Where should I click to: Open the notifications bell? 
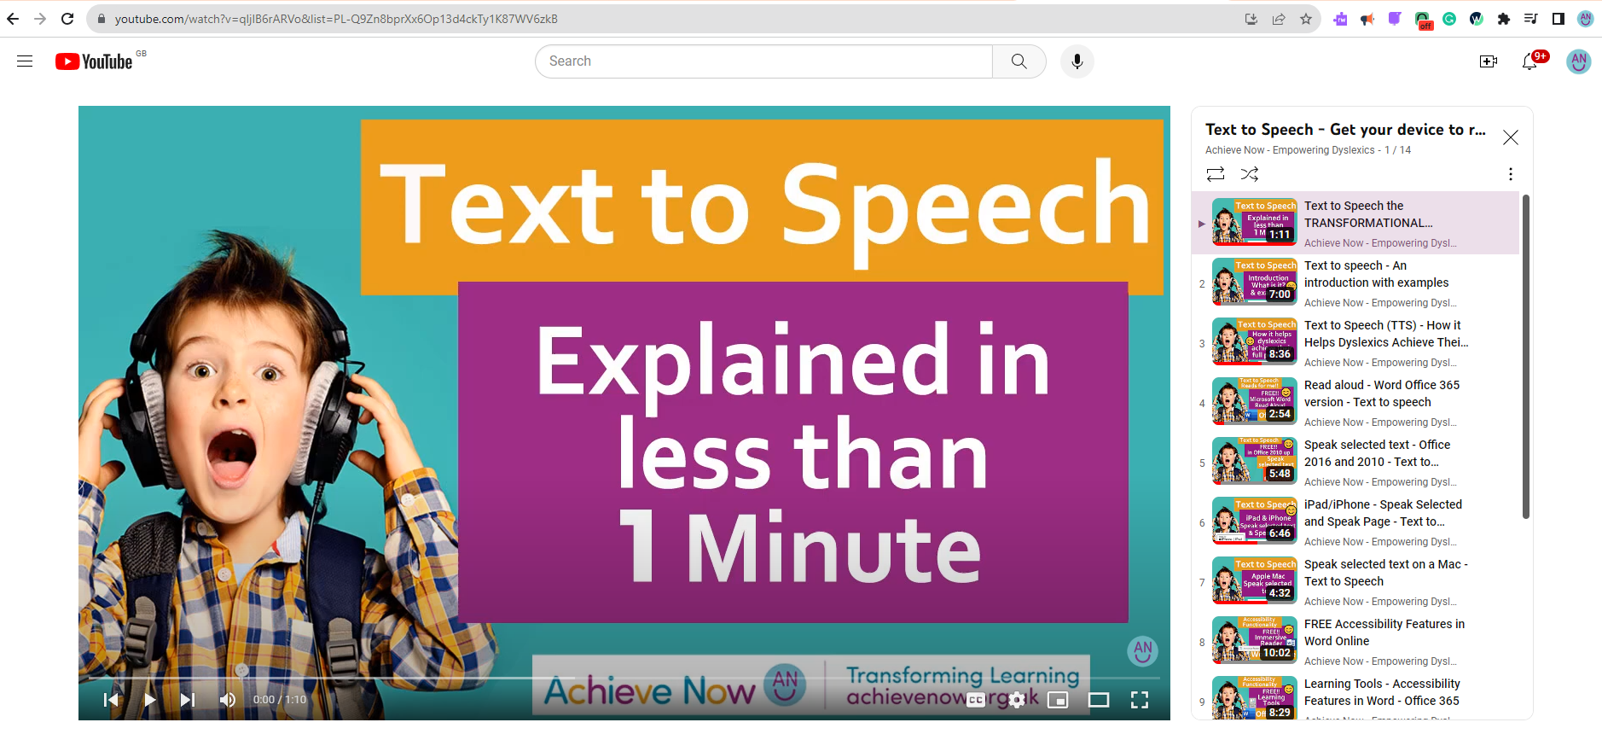click(x=1530, y=61)
